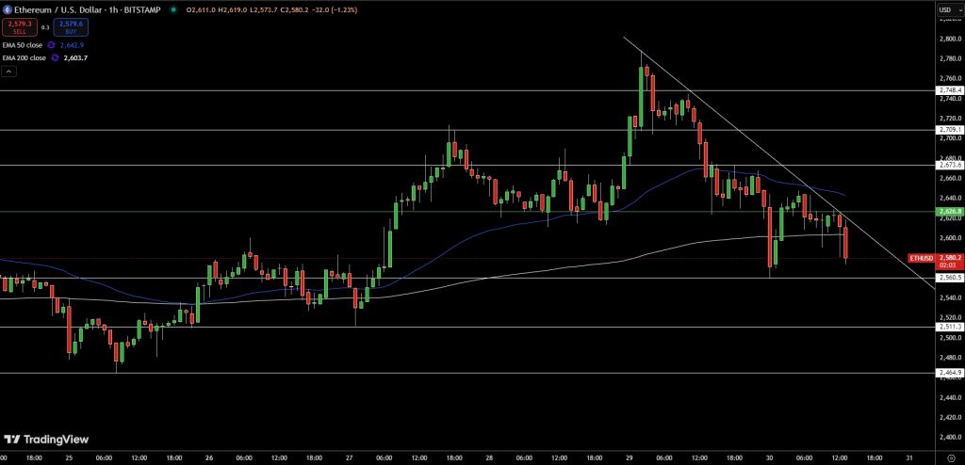Click the 2,640.0 price scale tick
The width and height of the screenshot is (965, 465).
(948, 198)
